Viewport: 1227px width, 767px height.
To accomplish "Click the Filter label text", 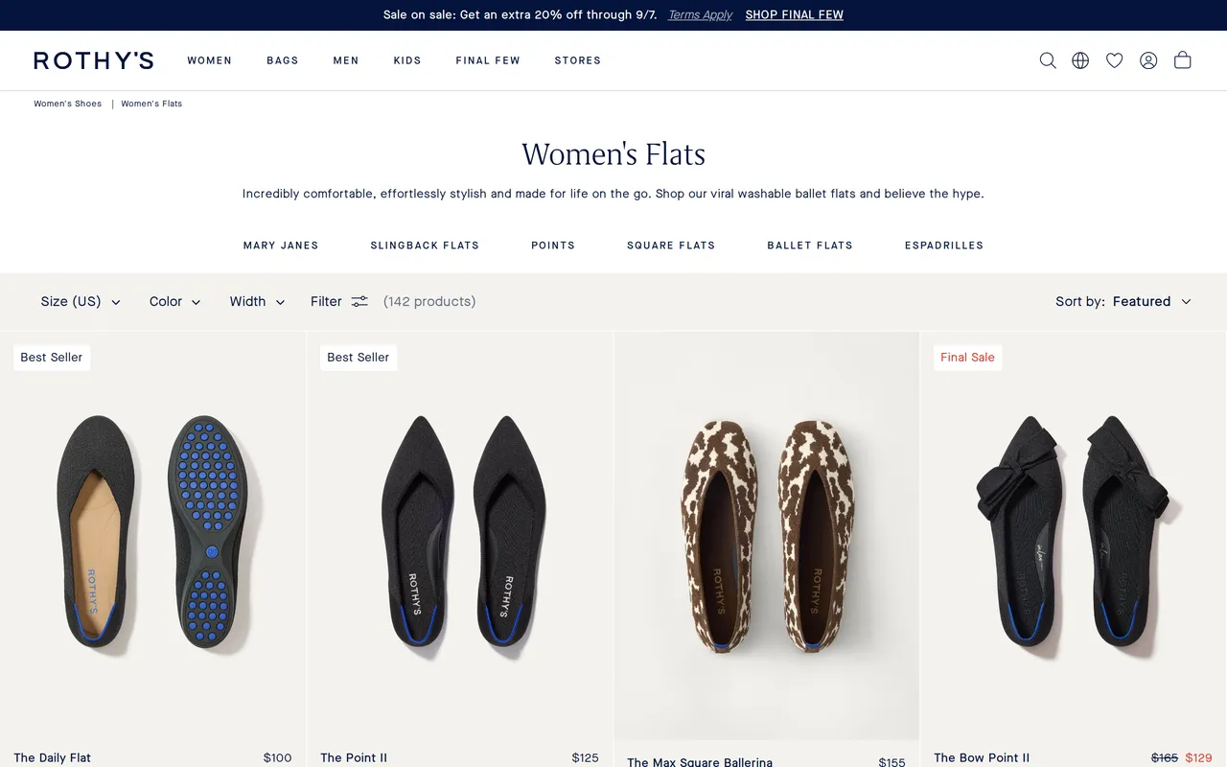I will (326, 301).
